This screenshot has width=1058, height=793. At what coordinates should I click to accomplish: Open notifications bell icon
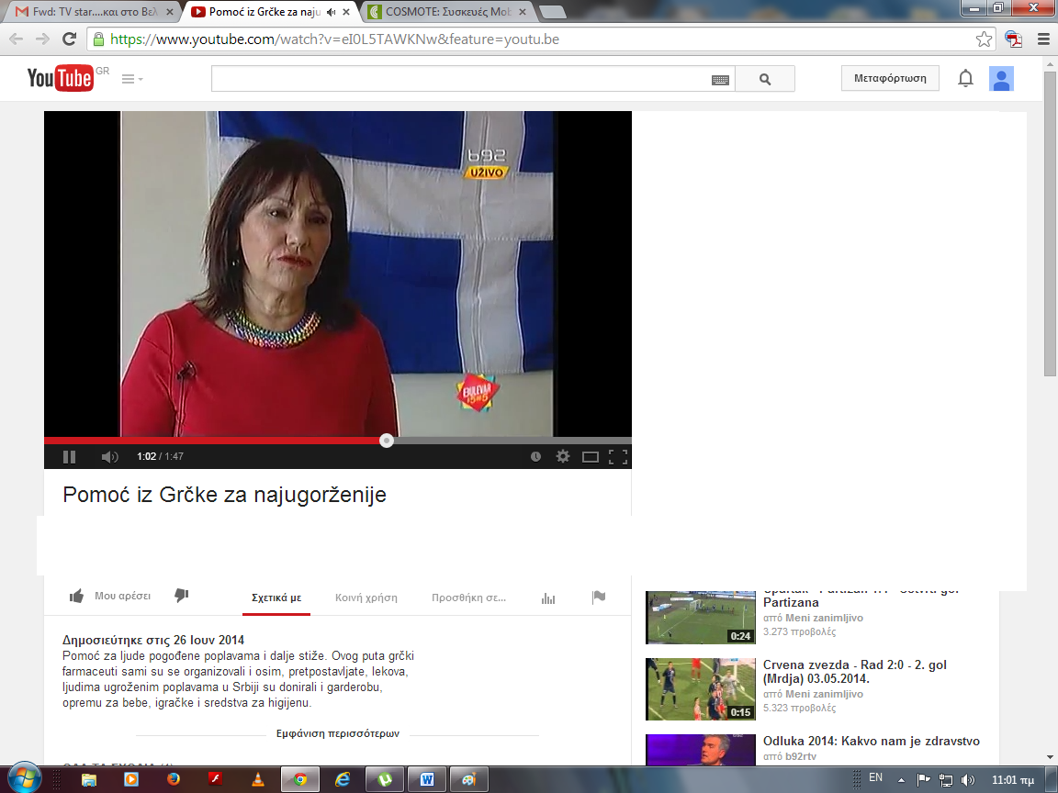click(965, 78)
